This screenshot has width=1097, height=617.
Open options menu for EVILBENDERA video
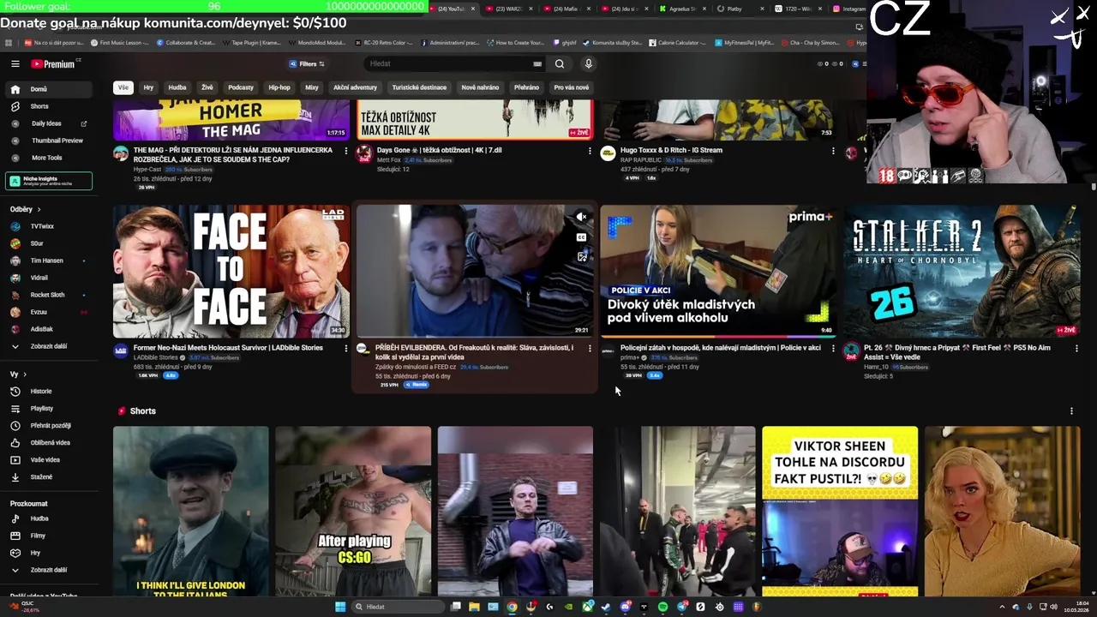(x=590, y=349)
